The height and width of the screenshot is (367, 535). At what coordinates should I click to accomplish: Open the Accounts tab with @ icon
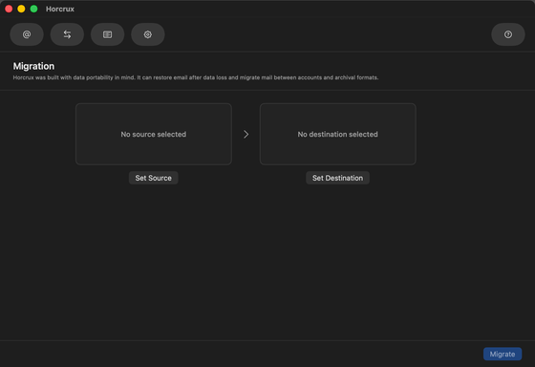tap(27, 34)
